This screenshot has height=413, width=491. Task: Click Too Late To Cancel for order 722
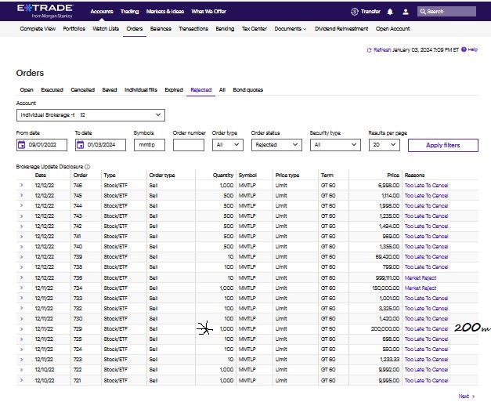pos(427,370)
